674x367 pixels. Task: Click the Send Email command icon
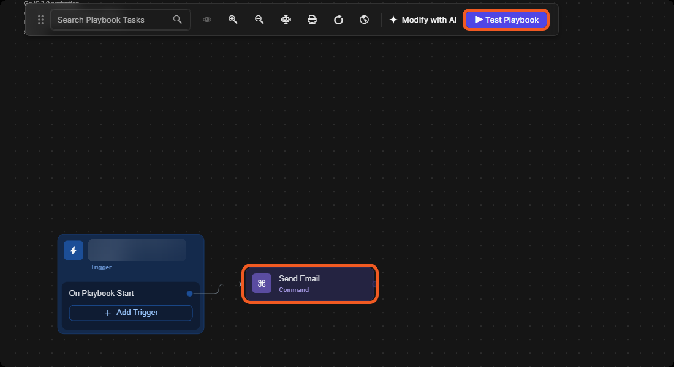pyautogui.click(x=262, y=283)
